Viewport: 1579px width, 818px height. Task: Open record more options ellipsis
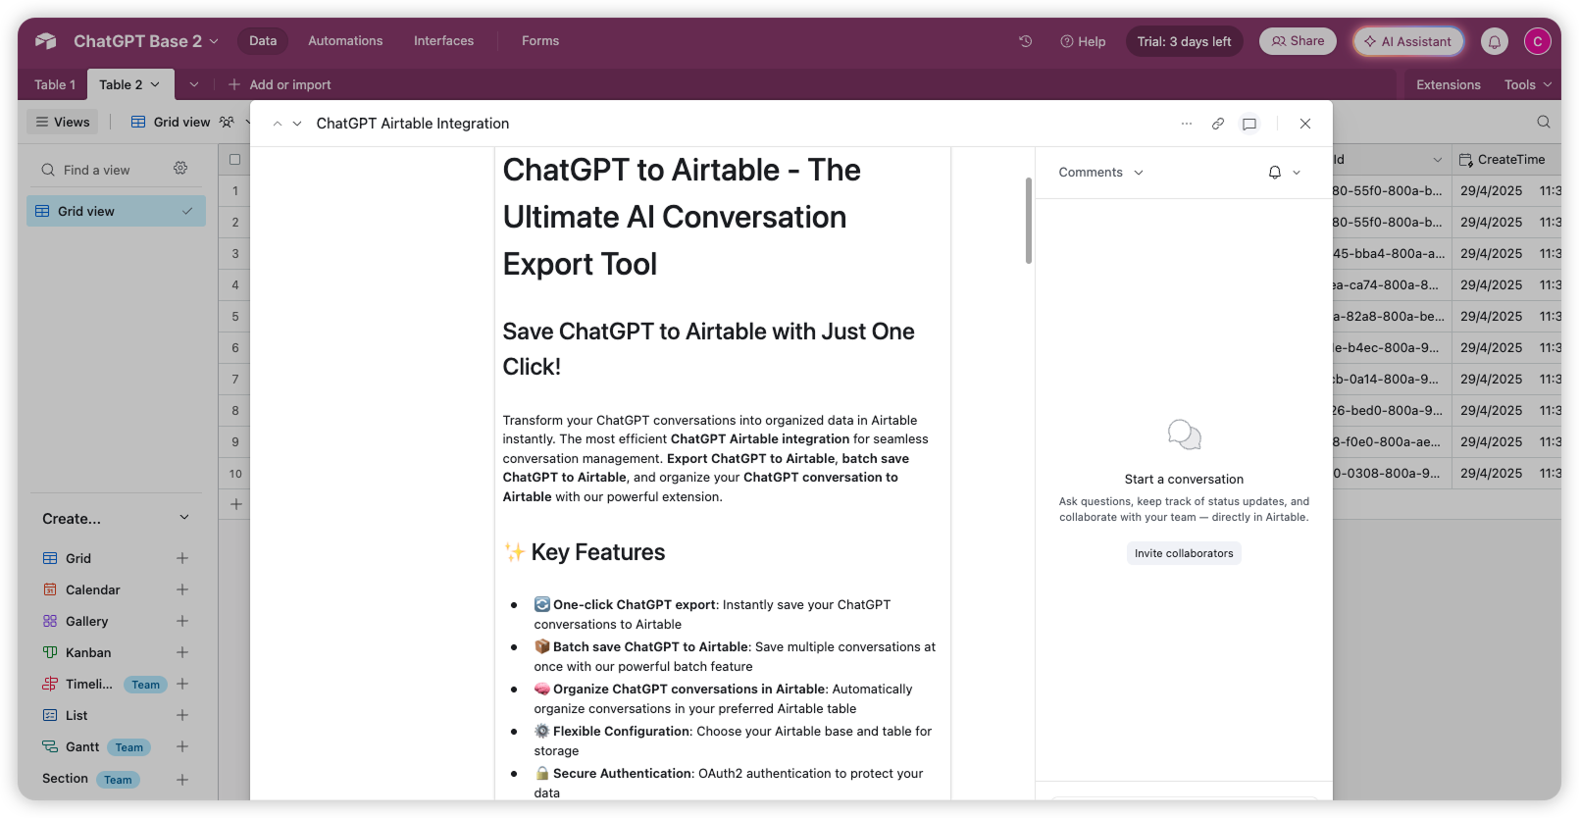(1187, 124)
